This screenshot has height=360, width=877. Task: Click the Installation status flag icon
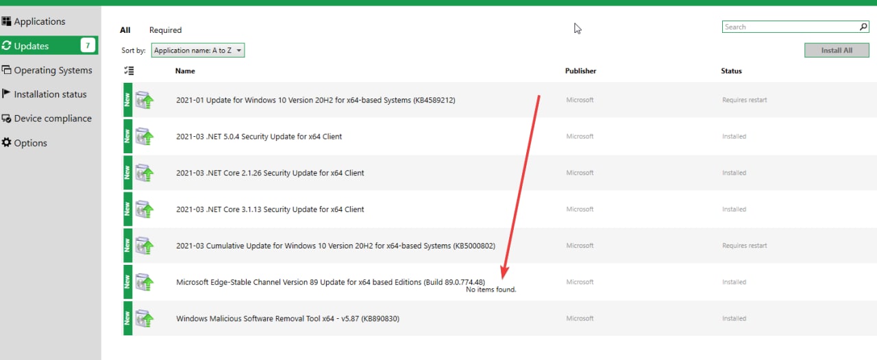pyautogui.click(x=7, y=94)
